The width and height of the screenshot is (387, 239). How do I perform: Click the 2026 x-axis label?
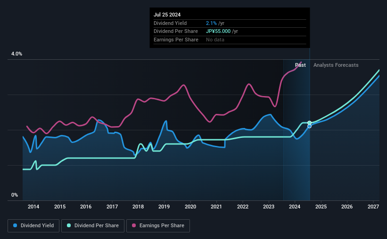pos(347,207)
